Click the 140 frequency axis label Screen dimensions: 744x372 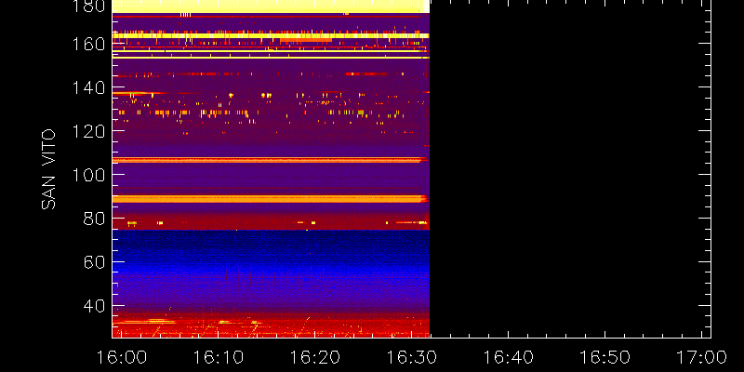coord(88,87)
